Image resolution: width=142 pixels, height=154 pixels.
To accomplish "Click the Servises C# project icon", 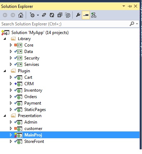I will point(20,64).
